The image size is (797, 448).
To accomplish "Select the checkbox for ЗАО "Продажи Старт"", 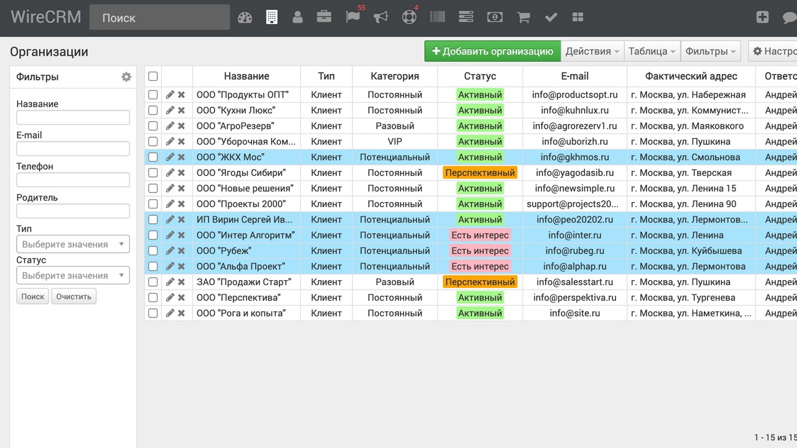I will 153,282.
